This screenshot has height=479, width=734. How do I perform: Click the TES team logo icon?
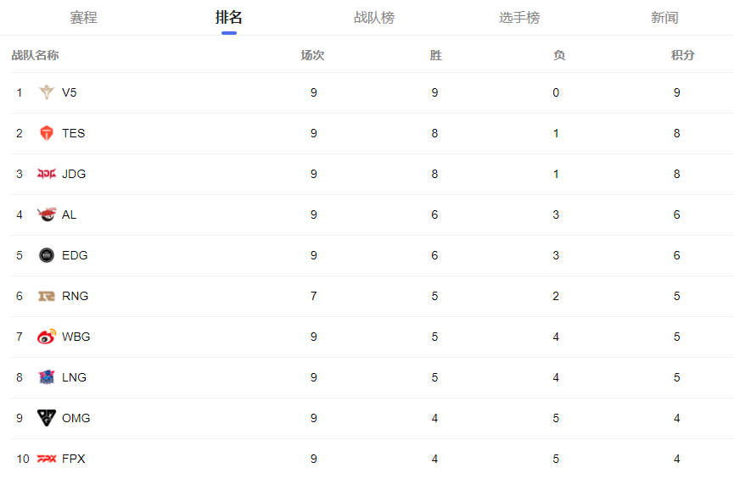point(47,133)
